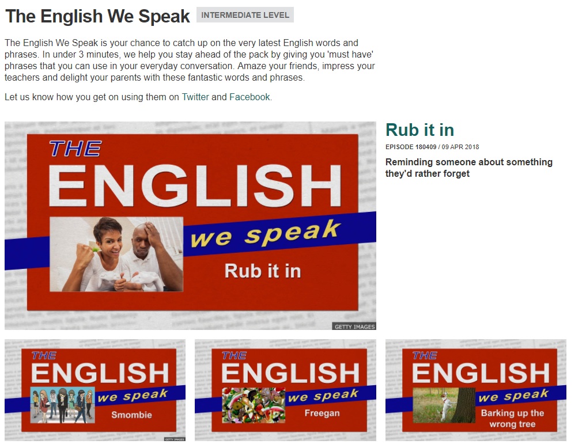Click the INTERMEDIATE LEVEL badge

pos(245,15)
